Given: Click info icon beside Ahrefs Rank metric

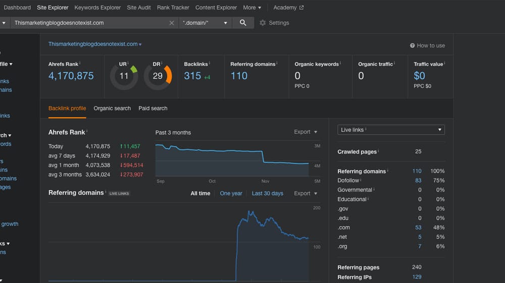Looking at the screenshot, I should pyautogui.click(x=80, y=64).
